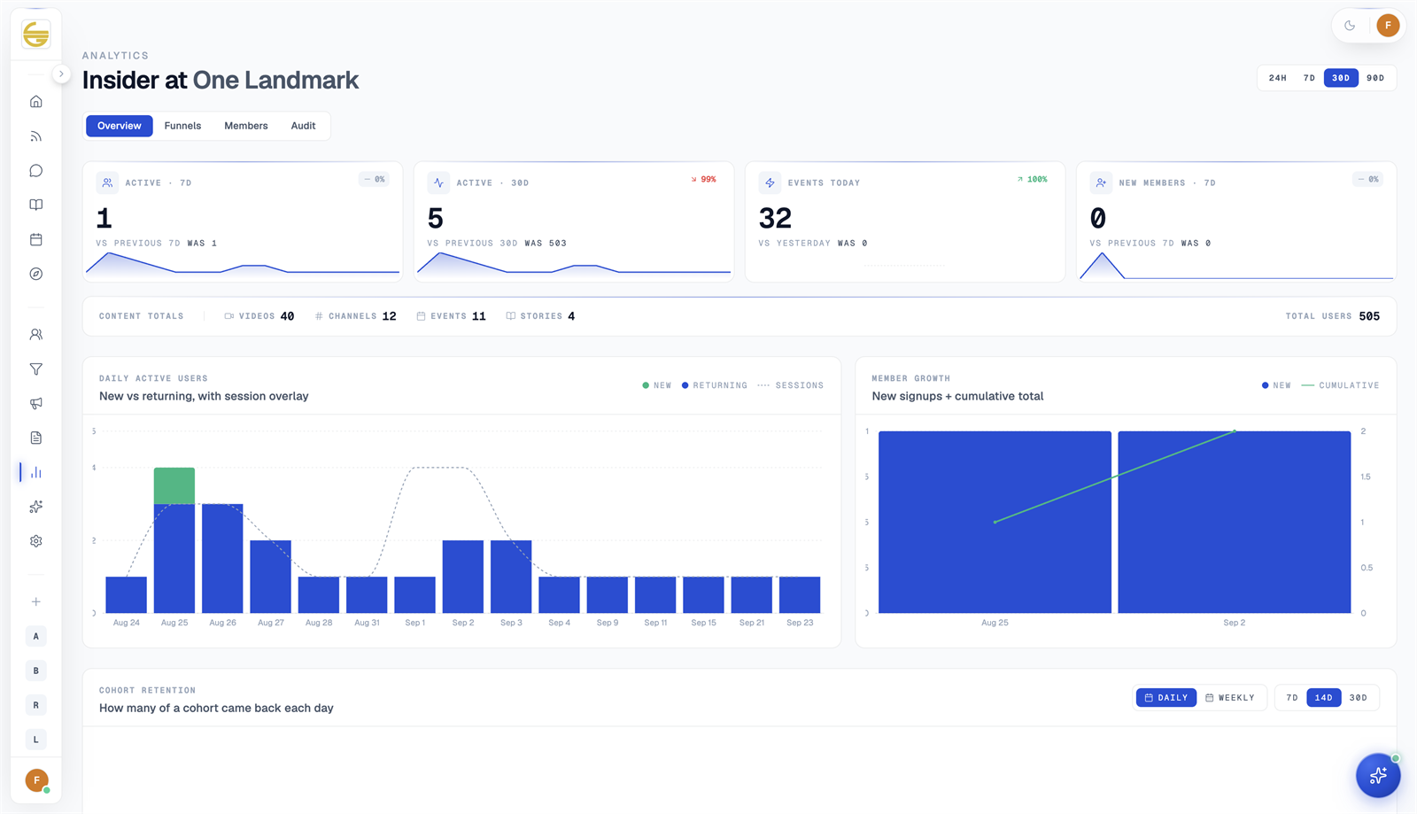1417x814 pixels.
Task: Open workspace A in sidebar
Action: pos(36,637)
